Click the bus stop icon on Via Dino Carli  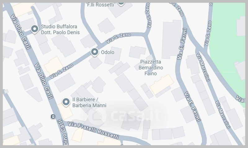click(53, 116)
